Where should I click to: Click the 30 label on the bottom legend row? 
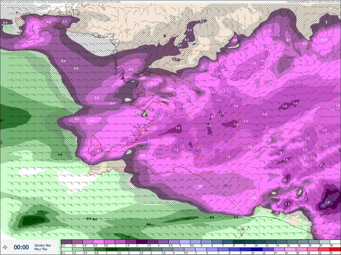[331, 253]
